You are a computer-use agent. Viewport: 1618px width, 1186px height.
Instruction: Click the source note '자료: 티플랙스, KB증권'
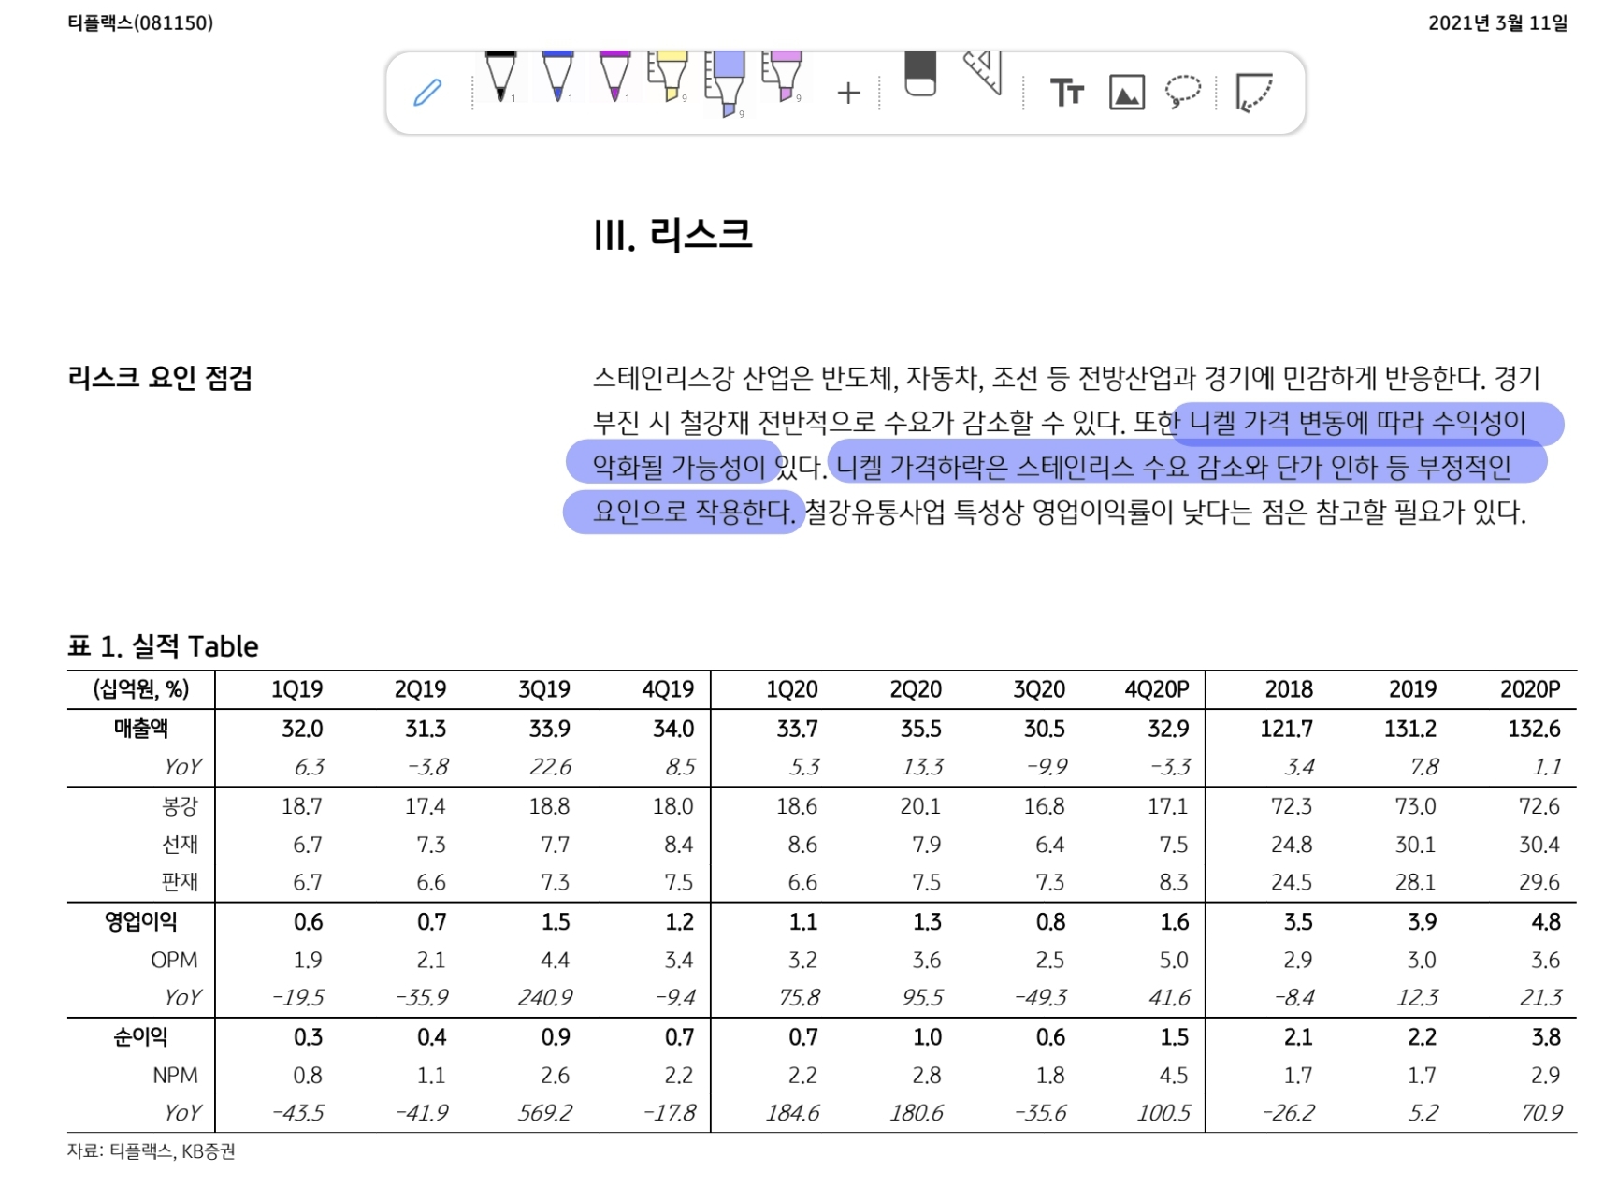coord(152,1151)
